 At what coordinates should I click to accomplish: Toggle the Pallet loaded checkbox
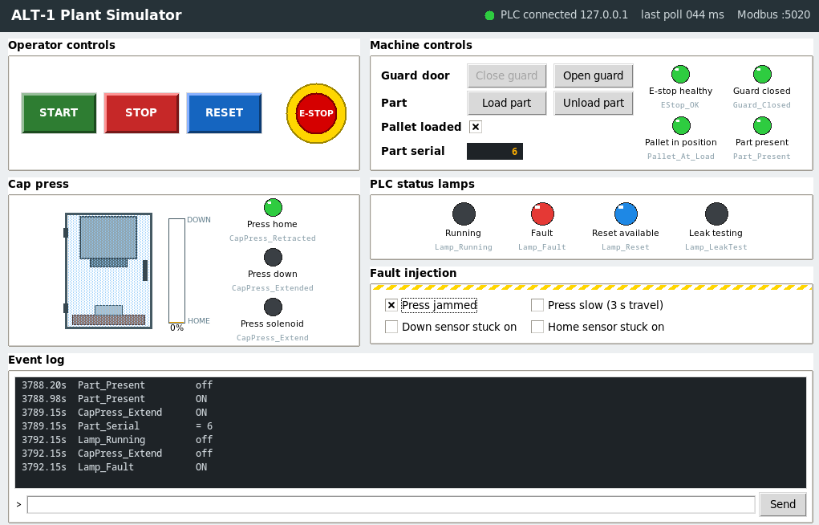(476, 127)
